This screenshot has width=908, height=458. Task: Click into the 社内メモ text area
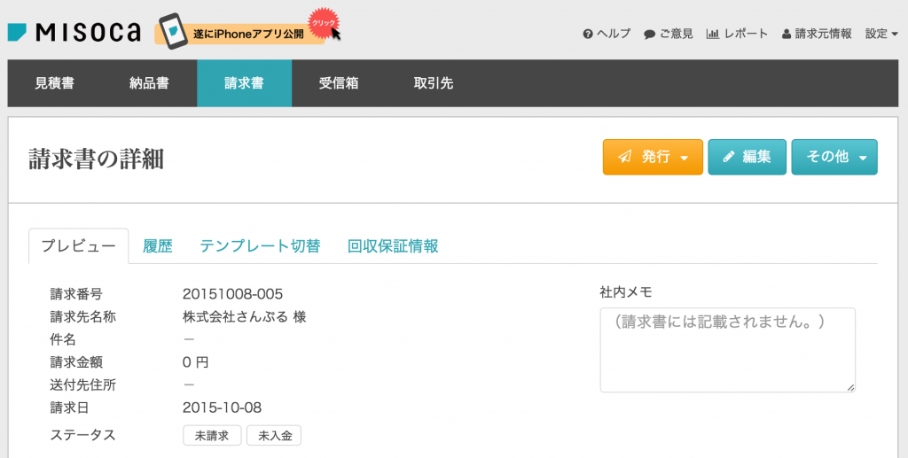727,350
